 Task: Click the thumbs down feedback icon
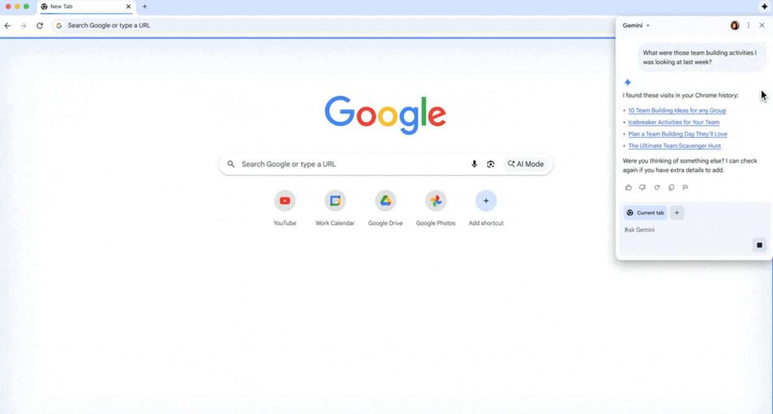tap(643, 187)
